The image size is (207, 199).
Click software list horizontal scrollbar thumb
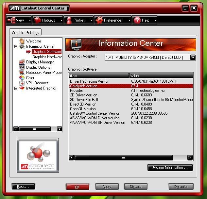[x=124, y=158]
